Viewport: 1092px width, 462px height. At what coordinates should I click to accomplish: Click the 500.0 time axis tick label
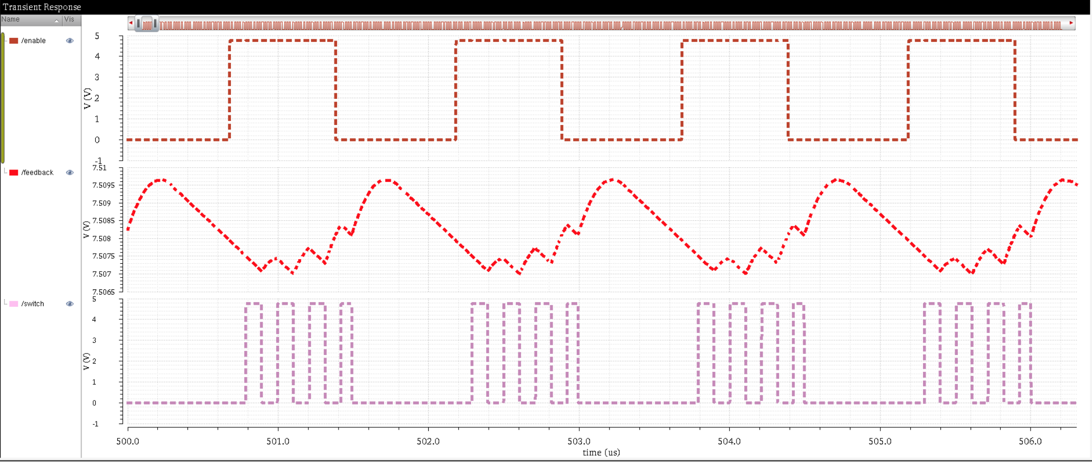(x=128, y=442)
